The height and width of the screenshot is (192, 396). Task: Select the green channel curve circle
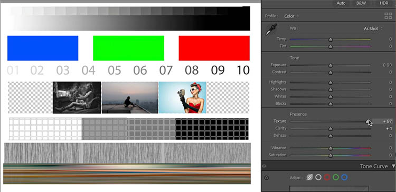(336, 178)
